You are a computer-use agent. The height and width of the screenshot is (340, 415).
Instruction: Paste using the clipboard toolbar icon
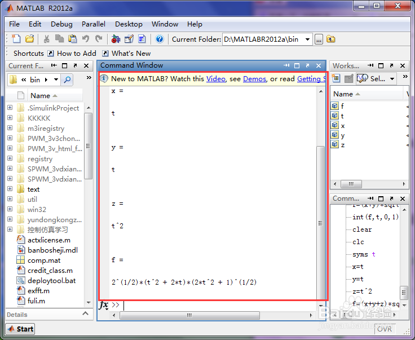73,39
